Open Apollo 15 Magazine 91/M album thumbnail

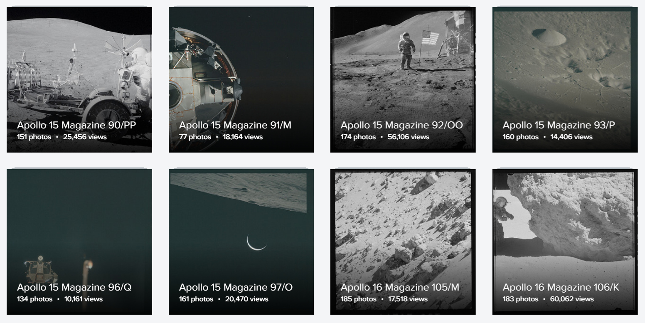pos(241,80)
